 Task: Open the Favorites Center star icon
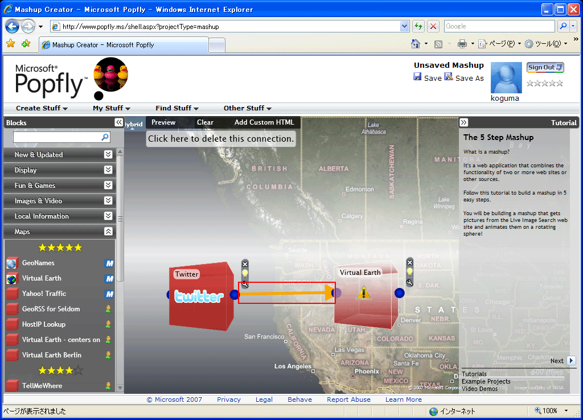coord(11,44)
